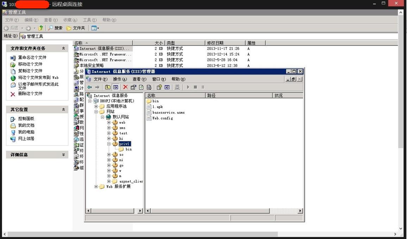
Task: Sort list by 名称 column in IIS pane
Action: point(175,96)
